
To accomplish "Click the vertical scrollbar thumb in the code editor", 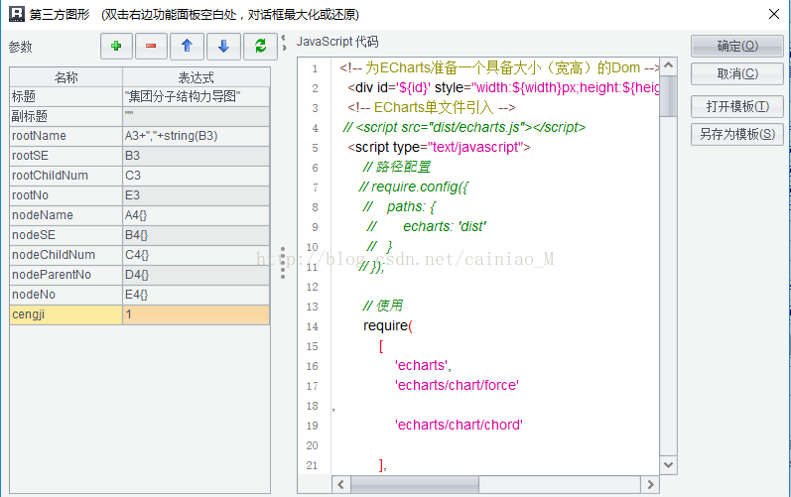I will point(668,96).
